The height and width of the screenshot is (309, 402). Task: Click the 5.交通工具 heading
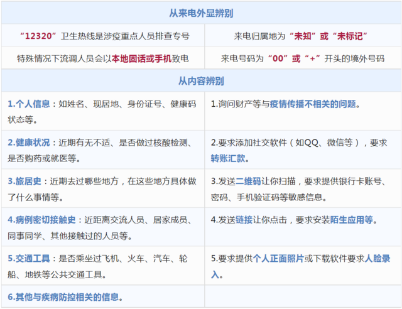pos(28,258)
